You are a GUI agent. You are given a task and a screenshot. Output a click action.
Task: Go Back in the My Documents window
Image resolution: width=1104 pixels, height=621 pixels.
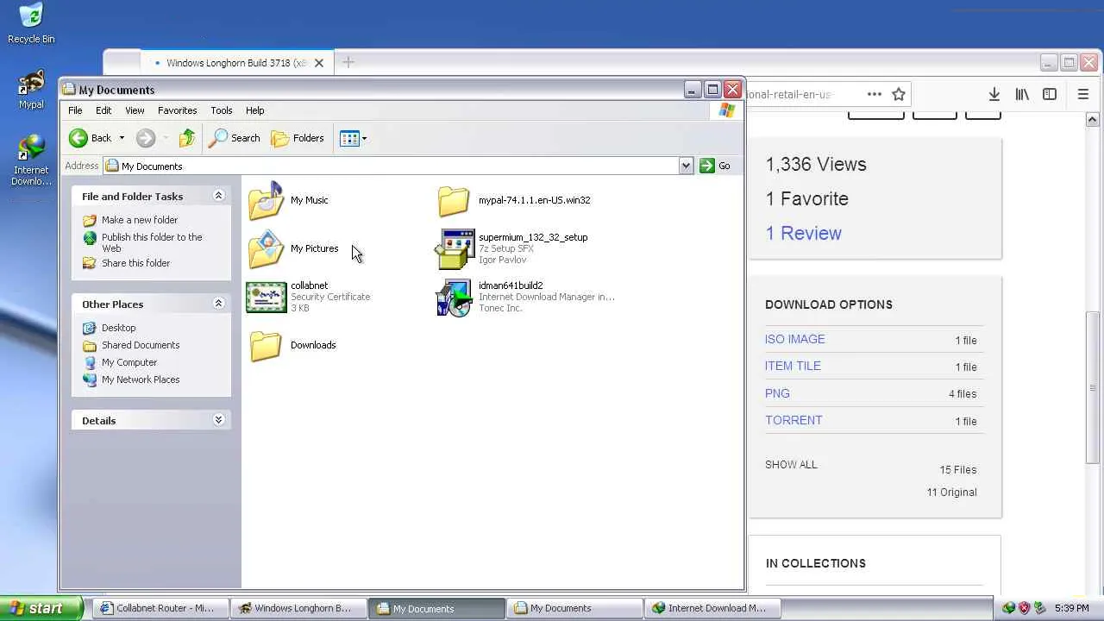coord(91,138)
